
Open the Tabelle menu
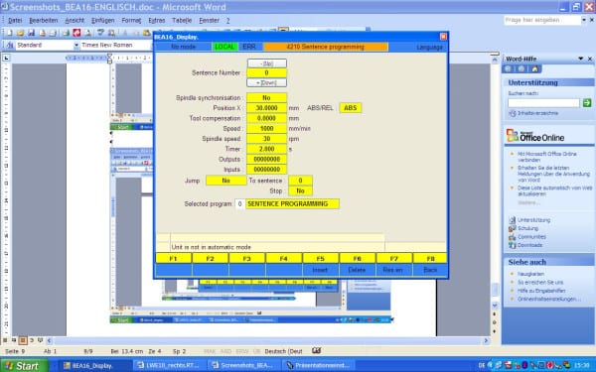pos(182,20)
